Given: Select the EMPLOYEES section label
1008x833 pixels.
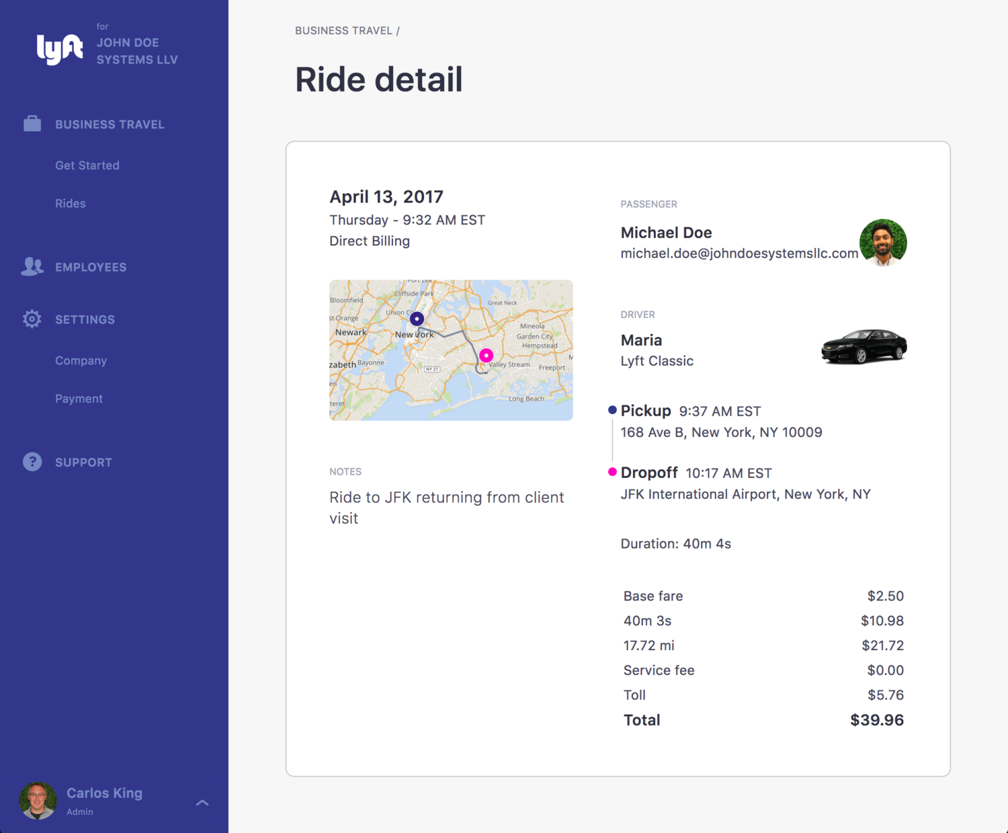Looking at the screenshot, I should (91, 266).
